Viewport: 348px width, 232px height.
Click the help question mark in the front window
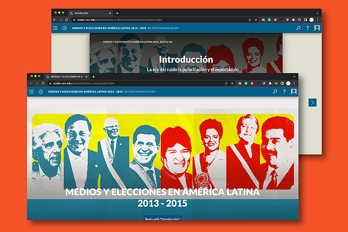click(284, 92)
